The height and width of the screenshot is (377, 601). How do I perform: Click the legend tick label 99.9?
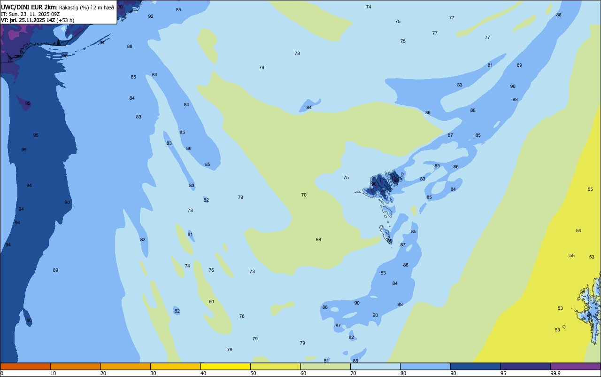coord(555,373)
